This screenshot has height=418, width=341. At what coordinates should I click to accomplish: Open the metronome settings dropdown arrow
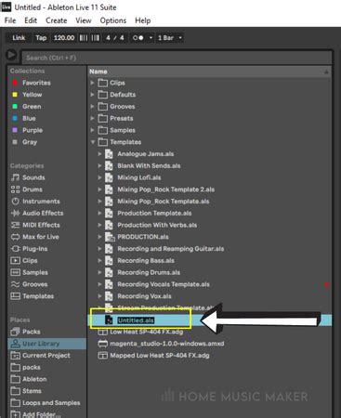pos(151,38)
